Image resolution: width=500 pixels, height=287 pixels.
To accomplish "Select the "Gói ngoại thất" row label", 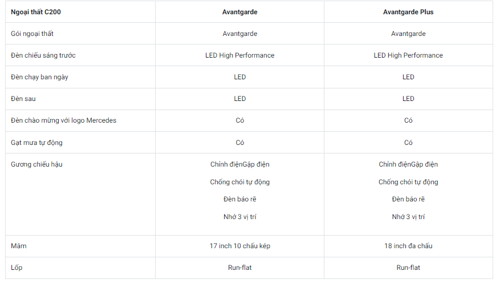I will tap(32, 34).
